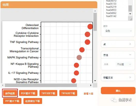Open the 查看大图 link

[88, 94]
